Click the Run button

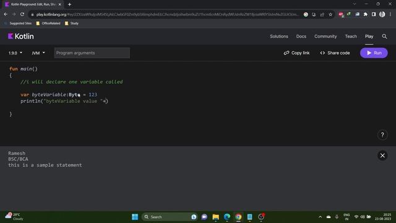click(374, 53)
